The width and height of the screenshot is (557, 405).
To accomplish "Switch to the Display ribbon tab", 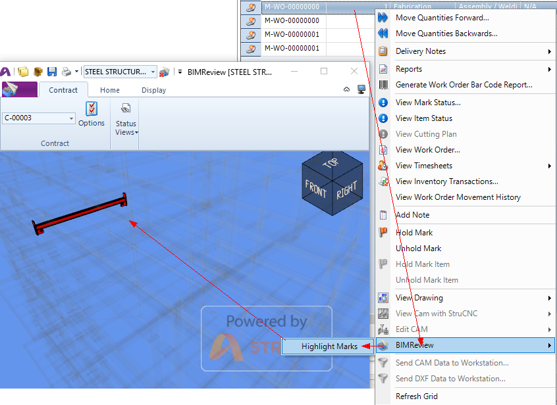I will [154, 90].
